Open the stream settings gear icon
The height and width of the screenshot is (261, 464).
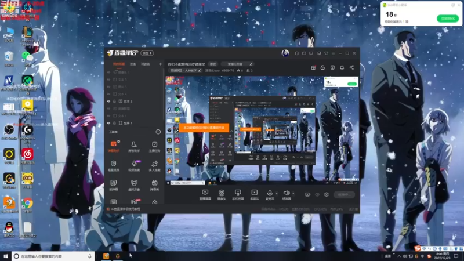327,194
